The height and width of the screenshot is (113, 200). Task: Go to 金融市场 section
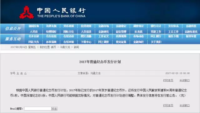pyautogui.click(x=103, y=26)
